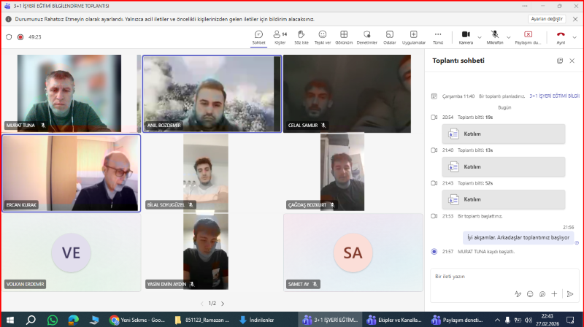Go to next page of participant videos
This screenshot has width=584, height=327.
coord(223,303)
